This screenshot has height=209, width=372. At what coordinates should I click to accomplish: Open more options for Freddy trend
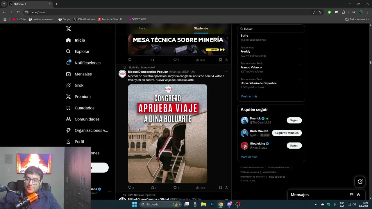click(300, 48)
